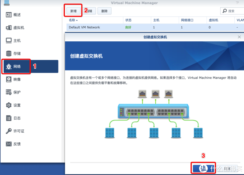The height and width of the screenshot is (175, 244).
Task: Open the 许可证 license label
Action: [x=19, y=131]
